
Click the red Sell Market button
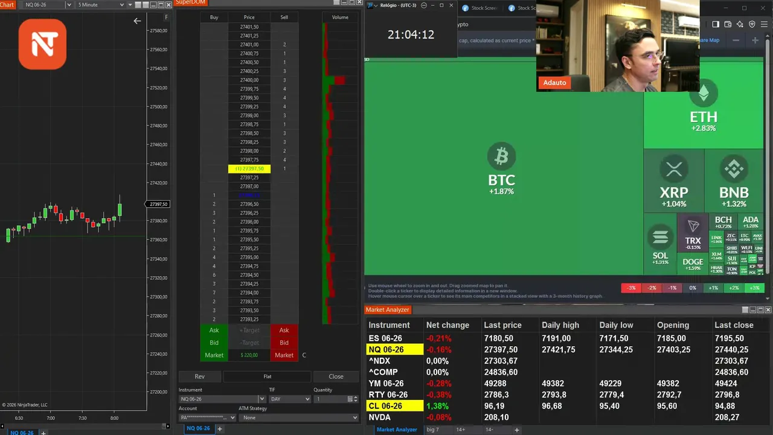284,355
